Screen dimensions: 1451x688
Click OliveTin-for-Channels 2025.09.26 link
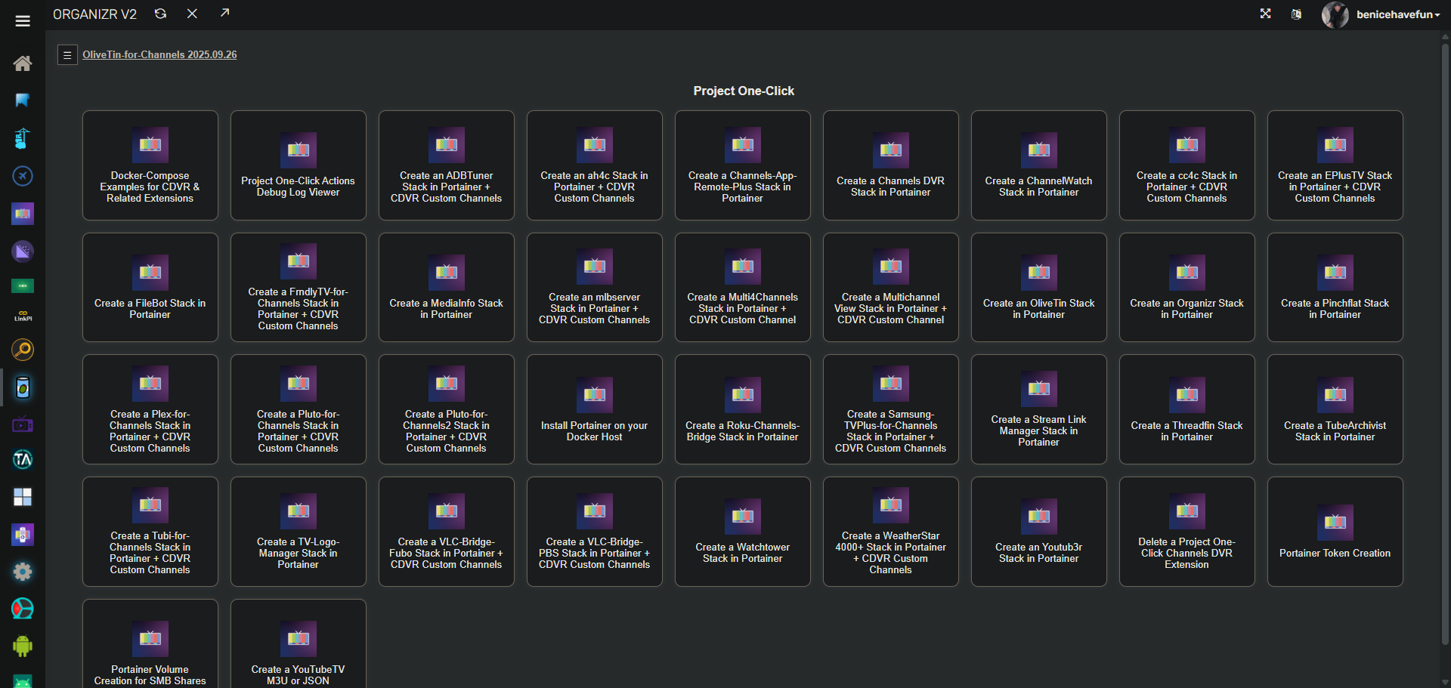159,54
